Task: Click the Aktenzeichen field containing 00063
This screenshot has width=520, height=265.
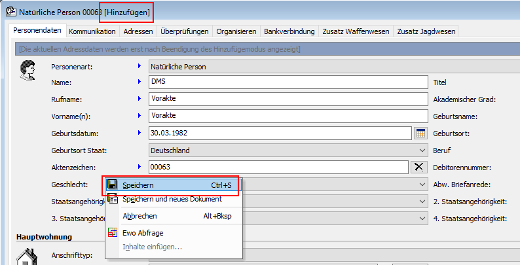Action: 278,167
